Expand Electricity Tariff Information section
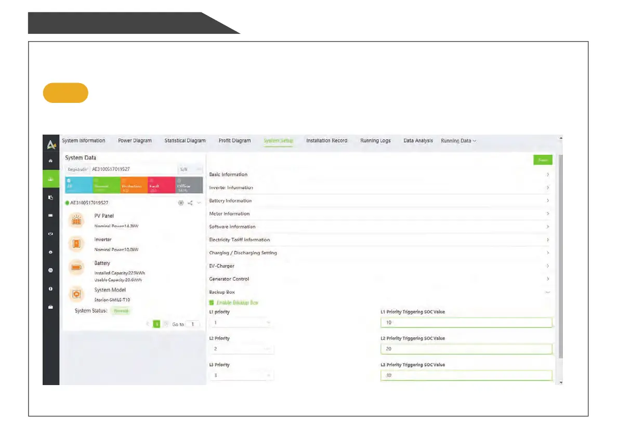This screenshot has width=619, height=436. [x=379, y=240]
